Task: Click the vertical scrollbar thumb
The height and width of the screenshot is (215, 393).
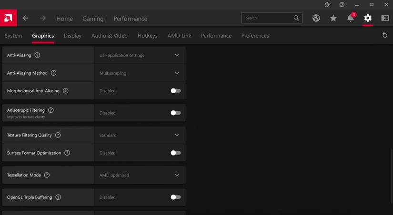Action: click(392, 175)
